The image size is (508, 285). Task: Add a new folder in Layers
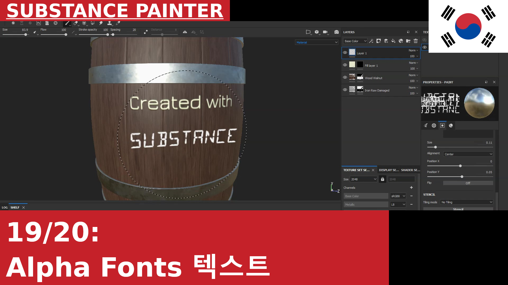[x=408, y=41]
